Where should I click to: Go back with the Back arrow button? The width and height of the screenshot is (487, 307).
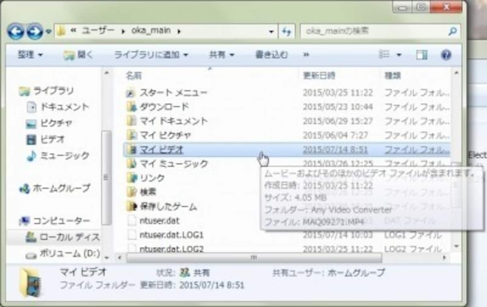click(x=15, y=31)
